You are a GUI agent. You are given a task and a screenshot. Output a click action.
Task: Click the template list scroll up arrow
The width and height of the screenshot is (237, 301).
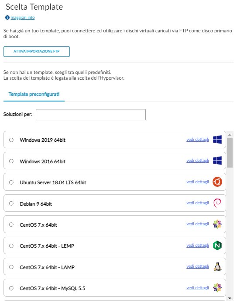coord(230,135)
